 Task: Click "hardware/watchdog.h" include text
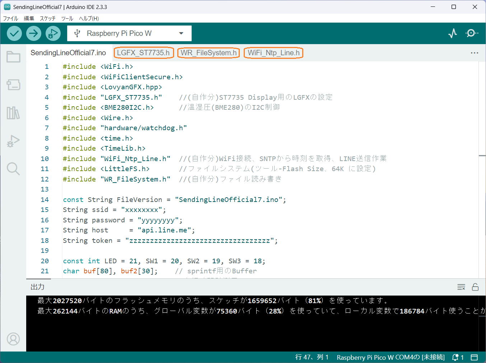144,128
